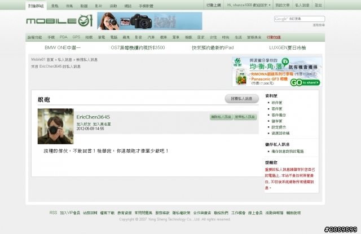Go to the 女性 forum category
Image resolution: width=361 pixels, height=234 pixels.
pyautogui.click(x=213, y=37)
